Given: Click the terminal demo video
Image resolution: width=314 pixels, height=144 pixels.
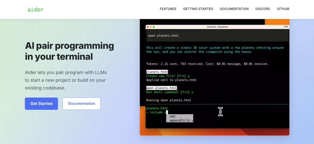Looking at the screenshot, I should [214, 77].
